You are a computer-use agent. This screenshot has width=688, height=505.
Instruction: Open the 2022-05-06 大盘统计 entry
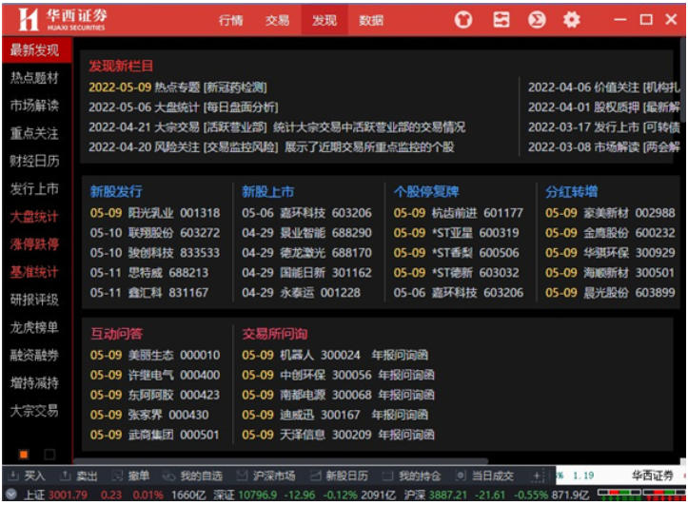[184, 107]
